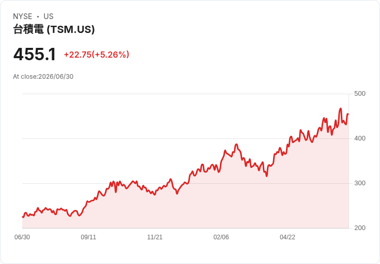Click the 台積電 (TSM.US) stock title
Viewport: 380px width, 264px height.
54,29
